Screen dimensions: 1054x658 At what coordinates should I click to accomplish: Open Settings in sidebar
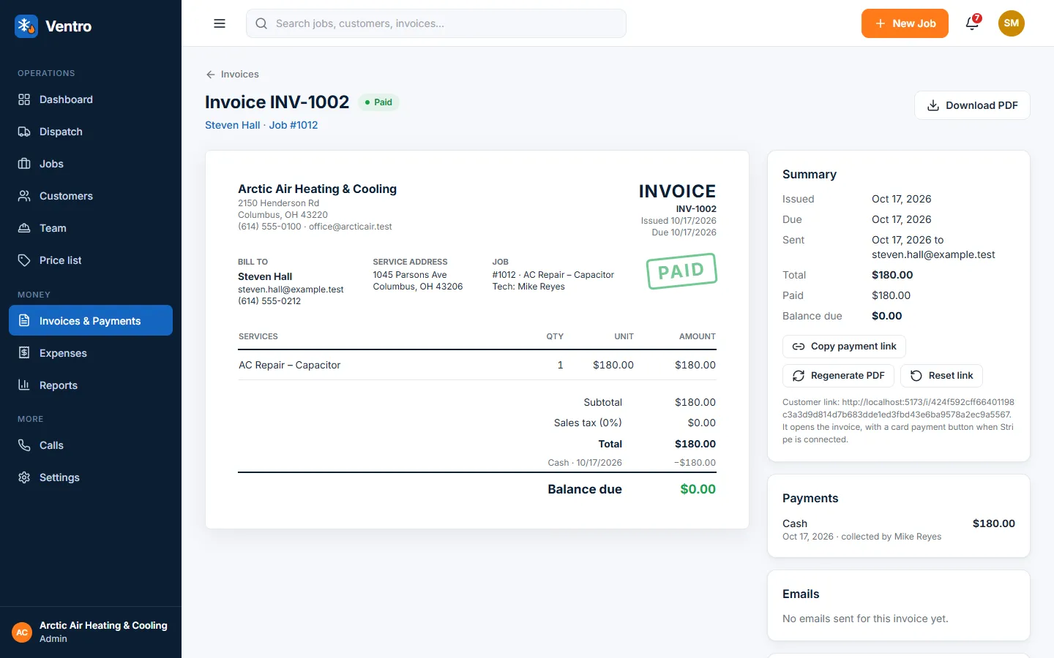[91, 477]
